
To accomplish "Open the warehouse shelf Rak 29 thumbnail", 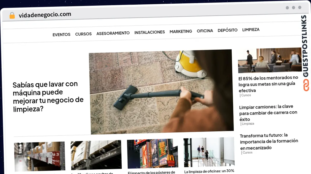I will 39,156.
